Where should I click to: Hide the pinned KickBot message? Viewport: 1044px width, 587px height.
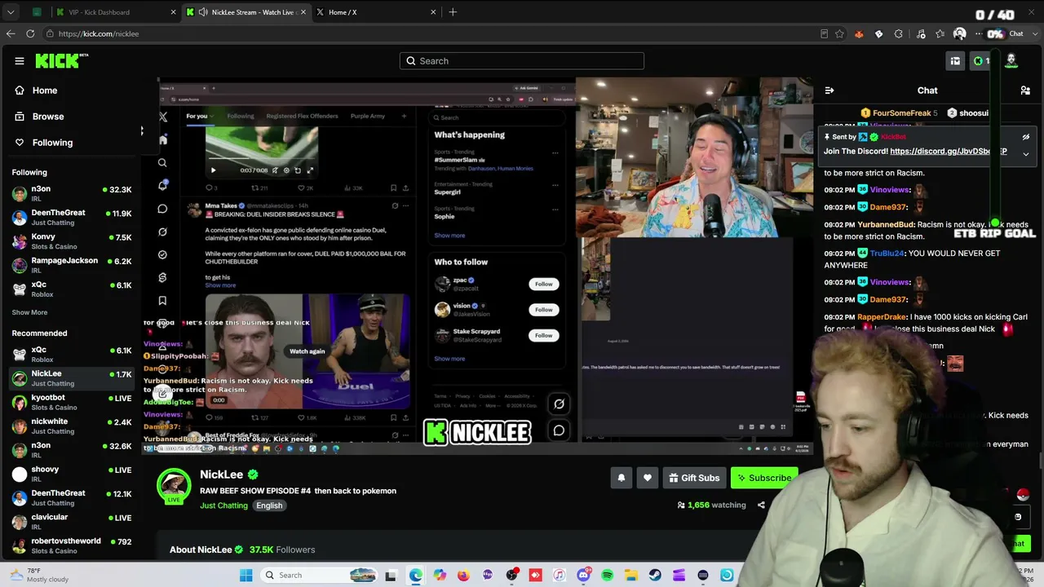[x=1026, y=137]
